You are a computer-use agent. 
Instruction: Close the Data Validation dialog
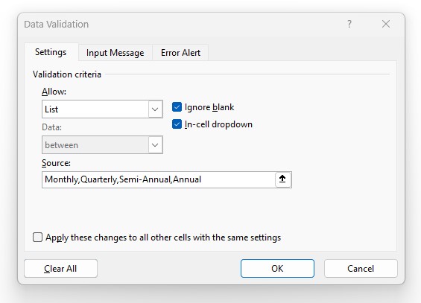386,24
